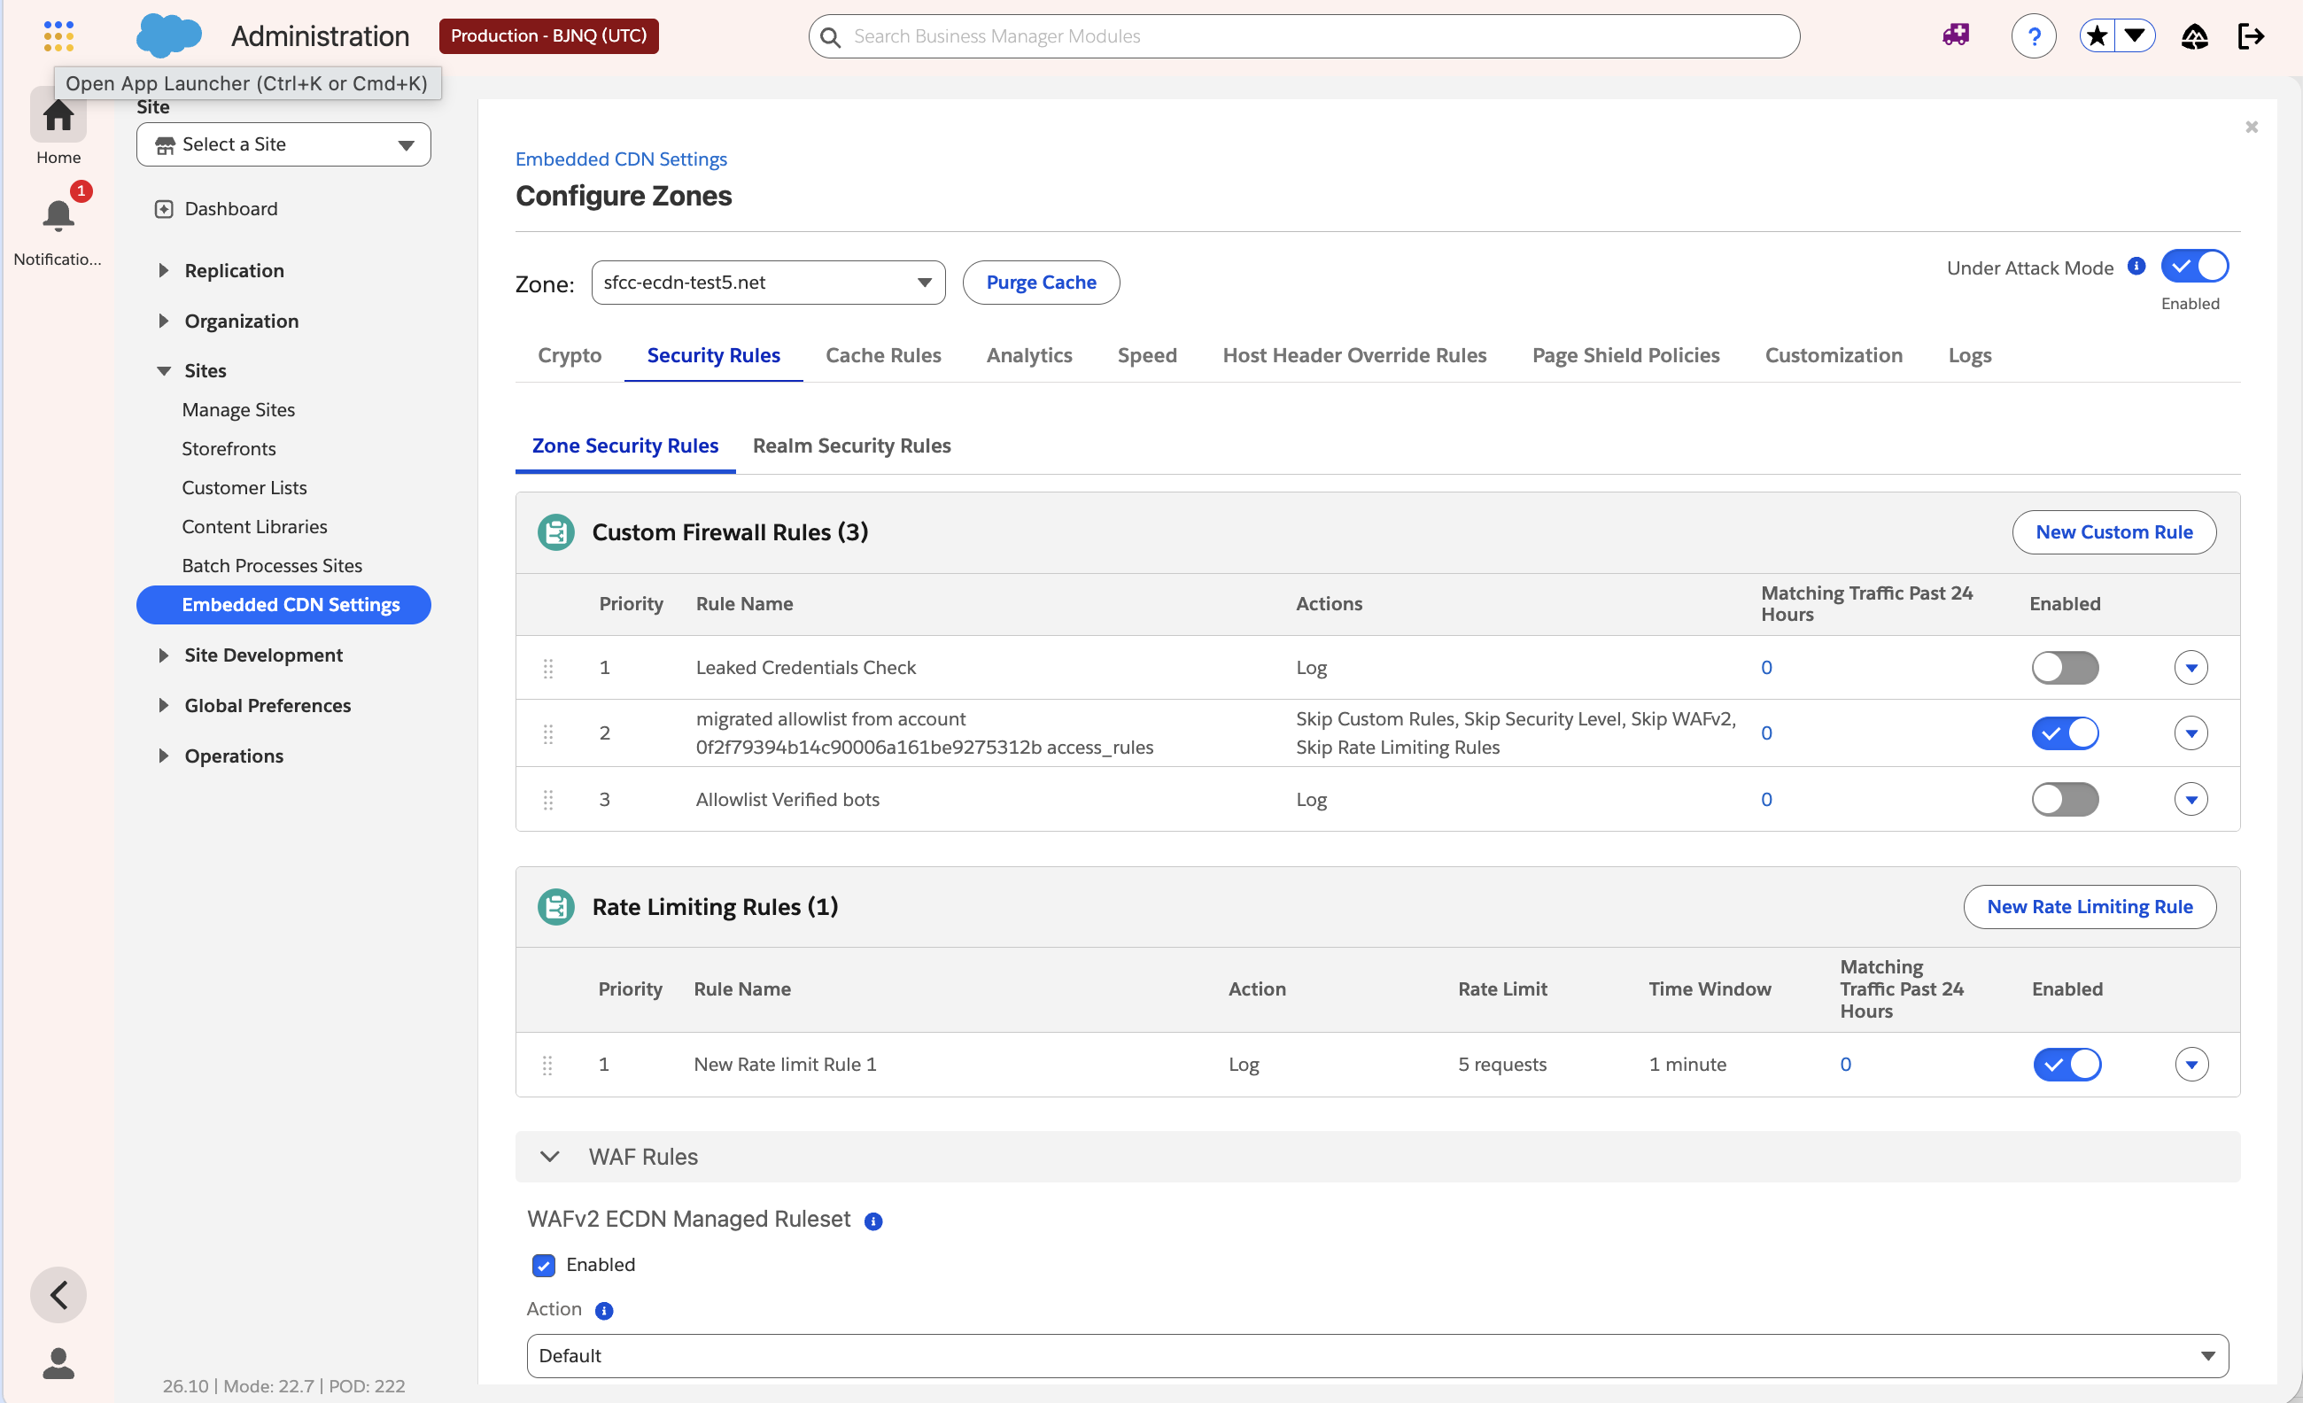This screenshot has width=2303, height=1403.
Task: Click the favorites star icon
Action: click(x=2097, y=36)
